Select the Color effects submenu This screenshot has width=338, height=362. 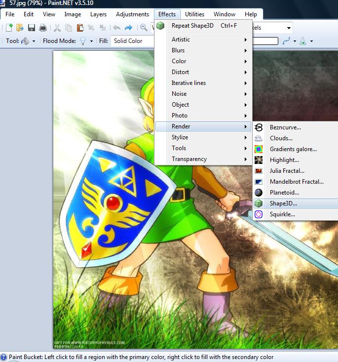(x=203, y=61)
